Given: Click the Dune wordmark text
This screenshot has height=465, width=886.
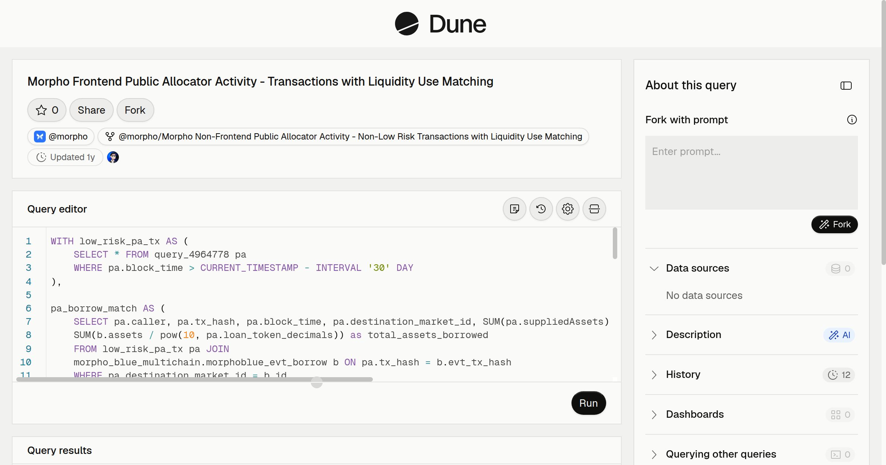Looking at the screenshot, I should [457, 24].
